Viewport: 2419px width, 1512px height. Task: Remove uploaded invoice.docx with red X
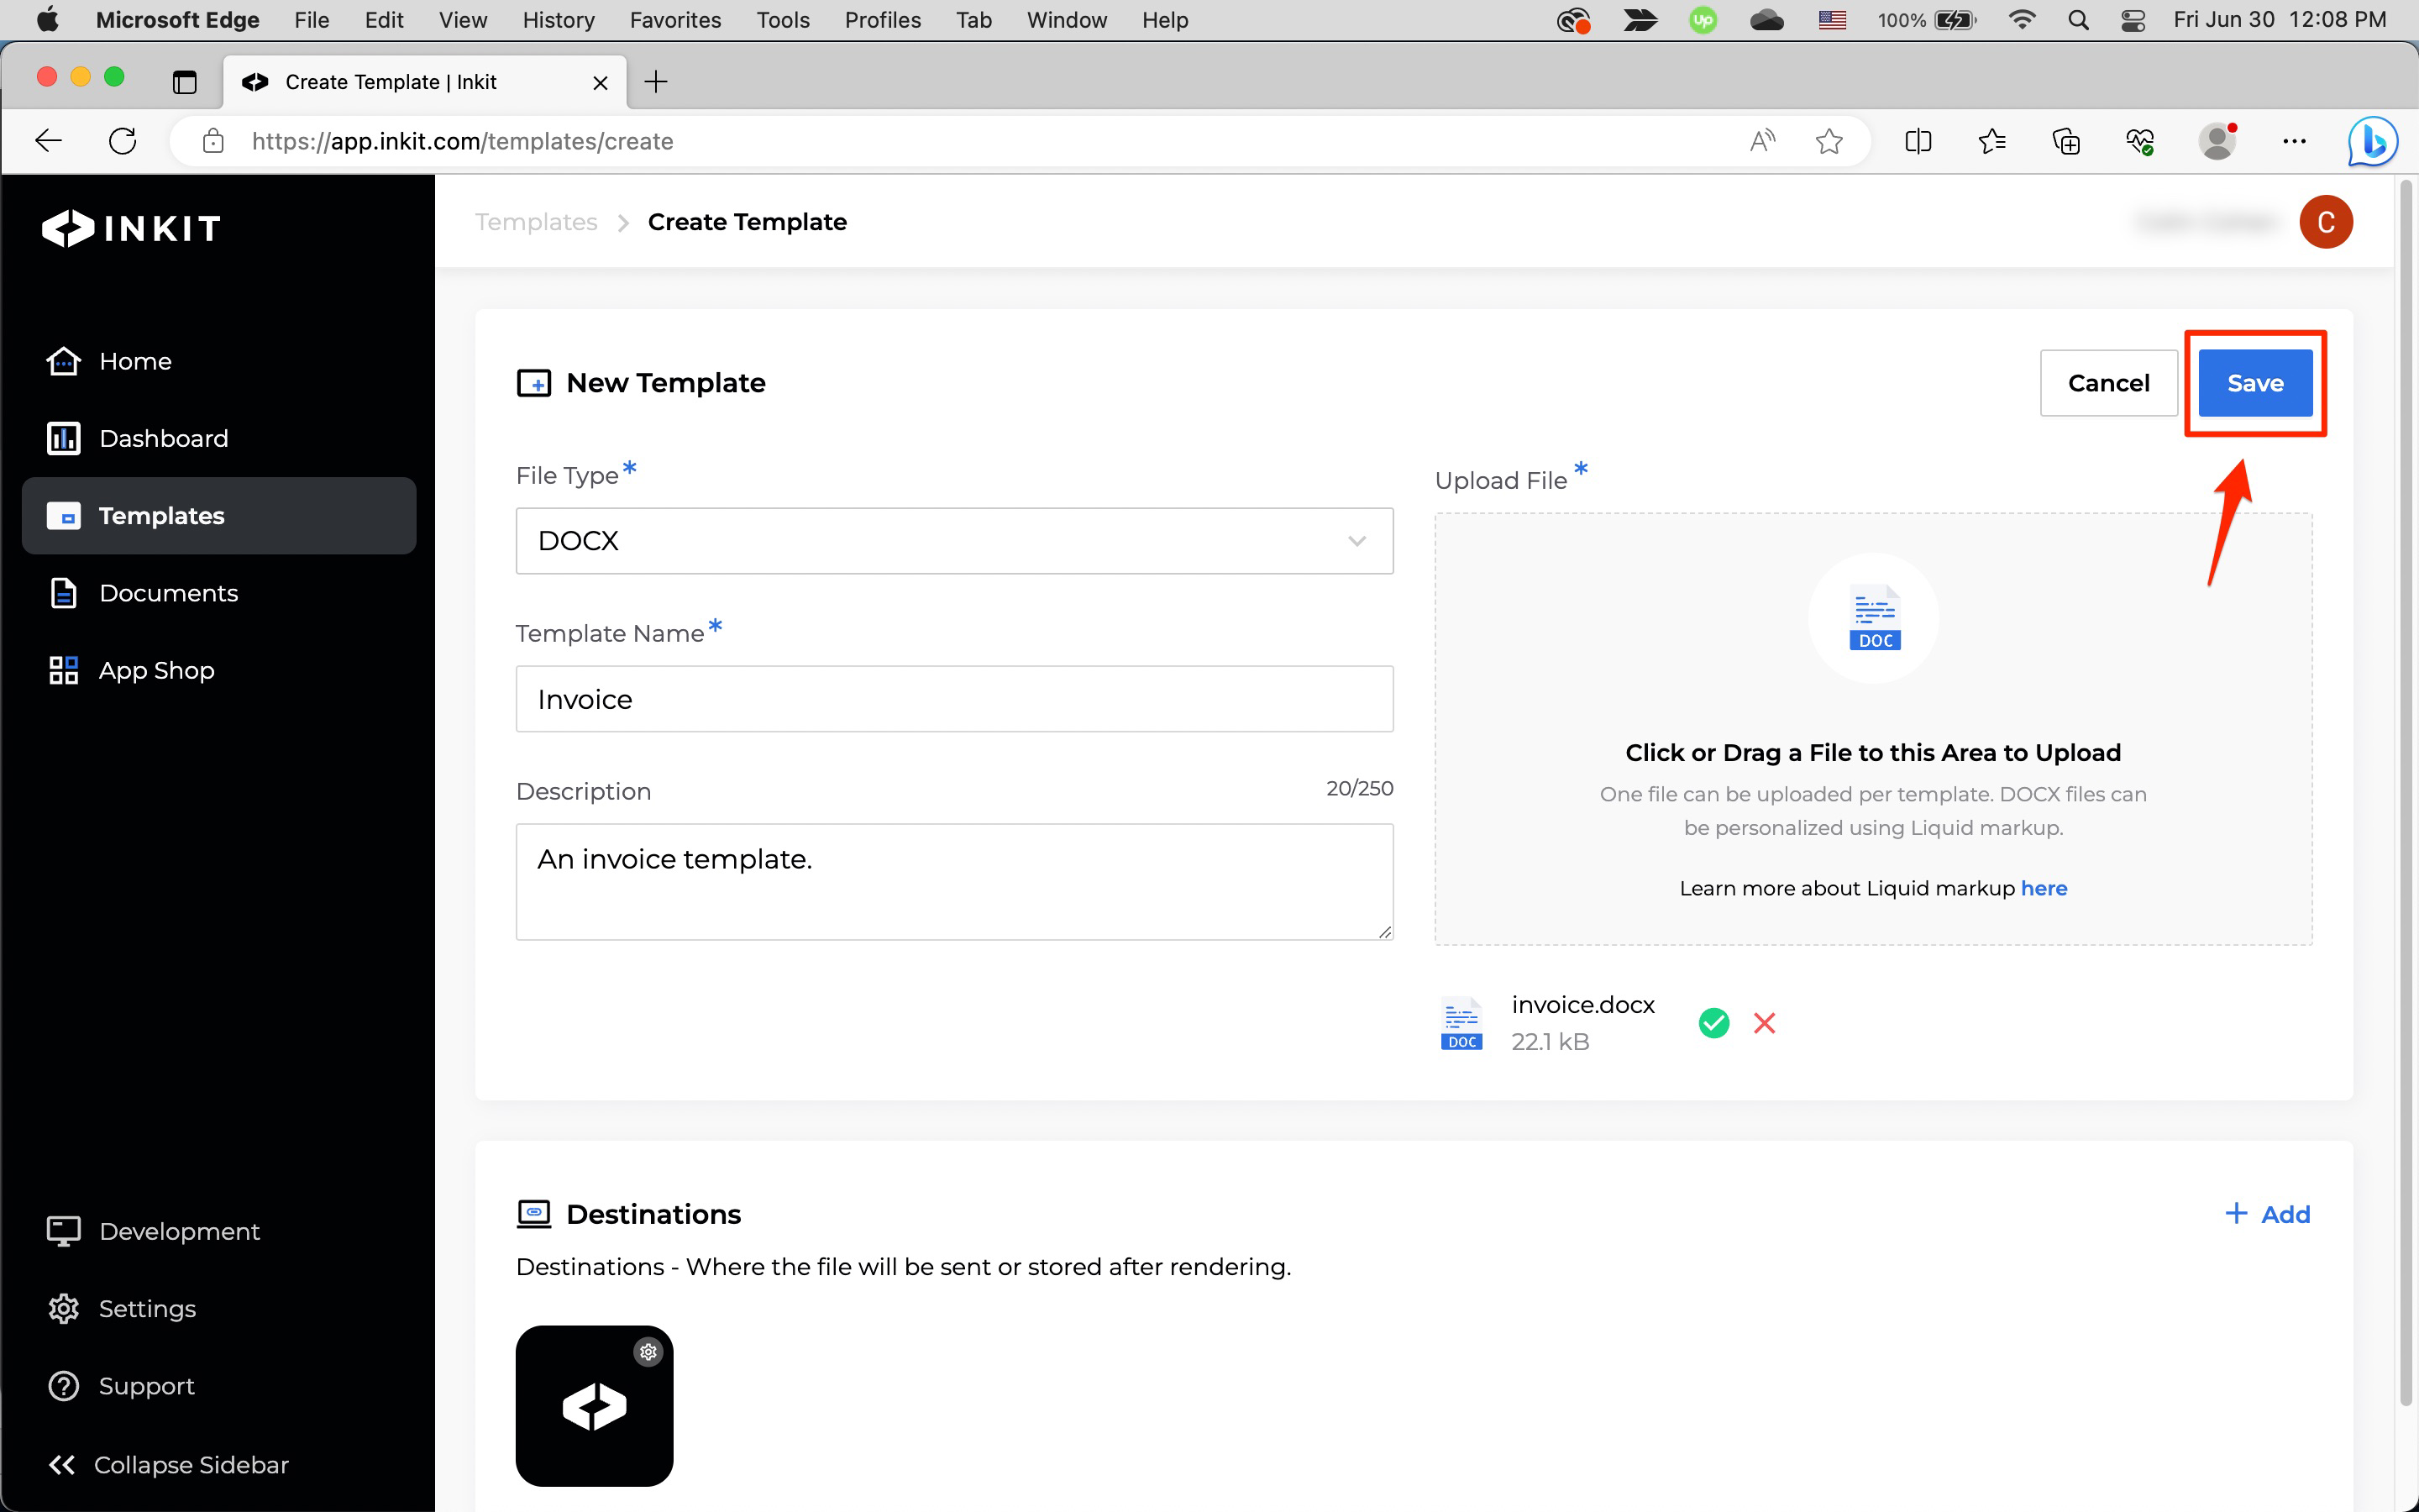[1764, 1023]
